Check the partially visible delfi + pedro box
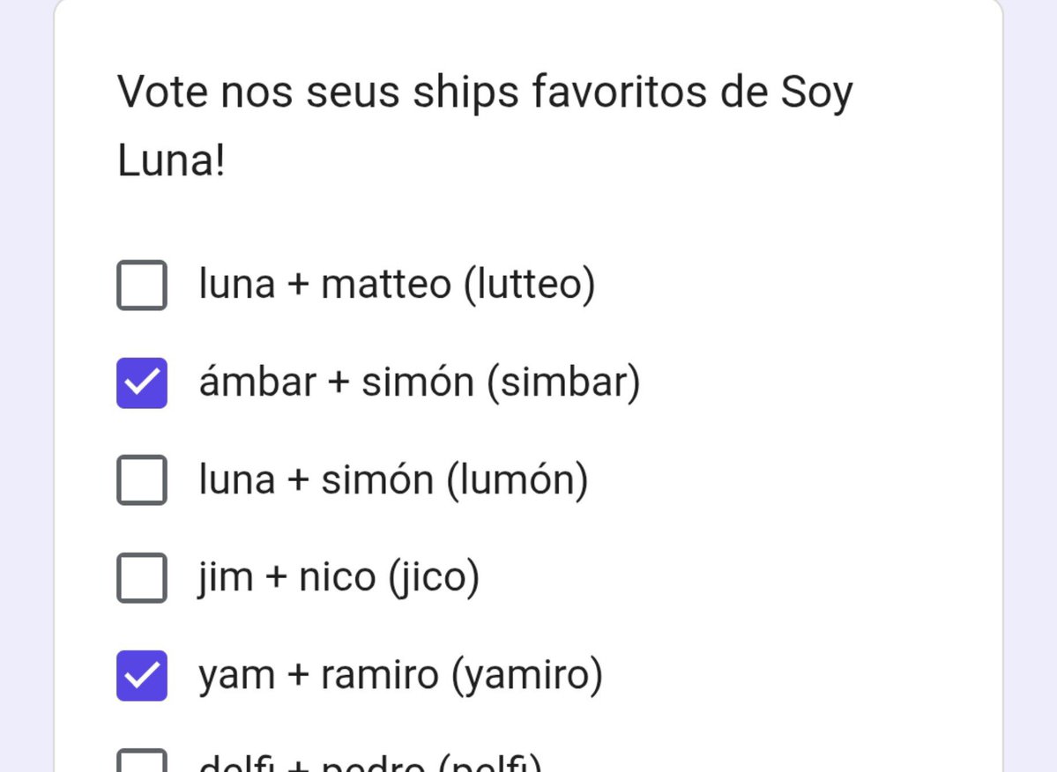This screenshot has width=1057, height=772. point(142,760)
